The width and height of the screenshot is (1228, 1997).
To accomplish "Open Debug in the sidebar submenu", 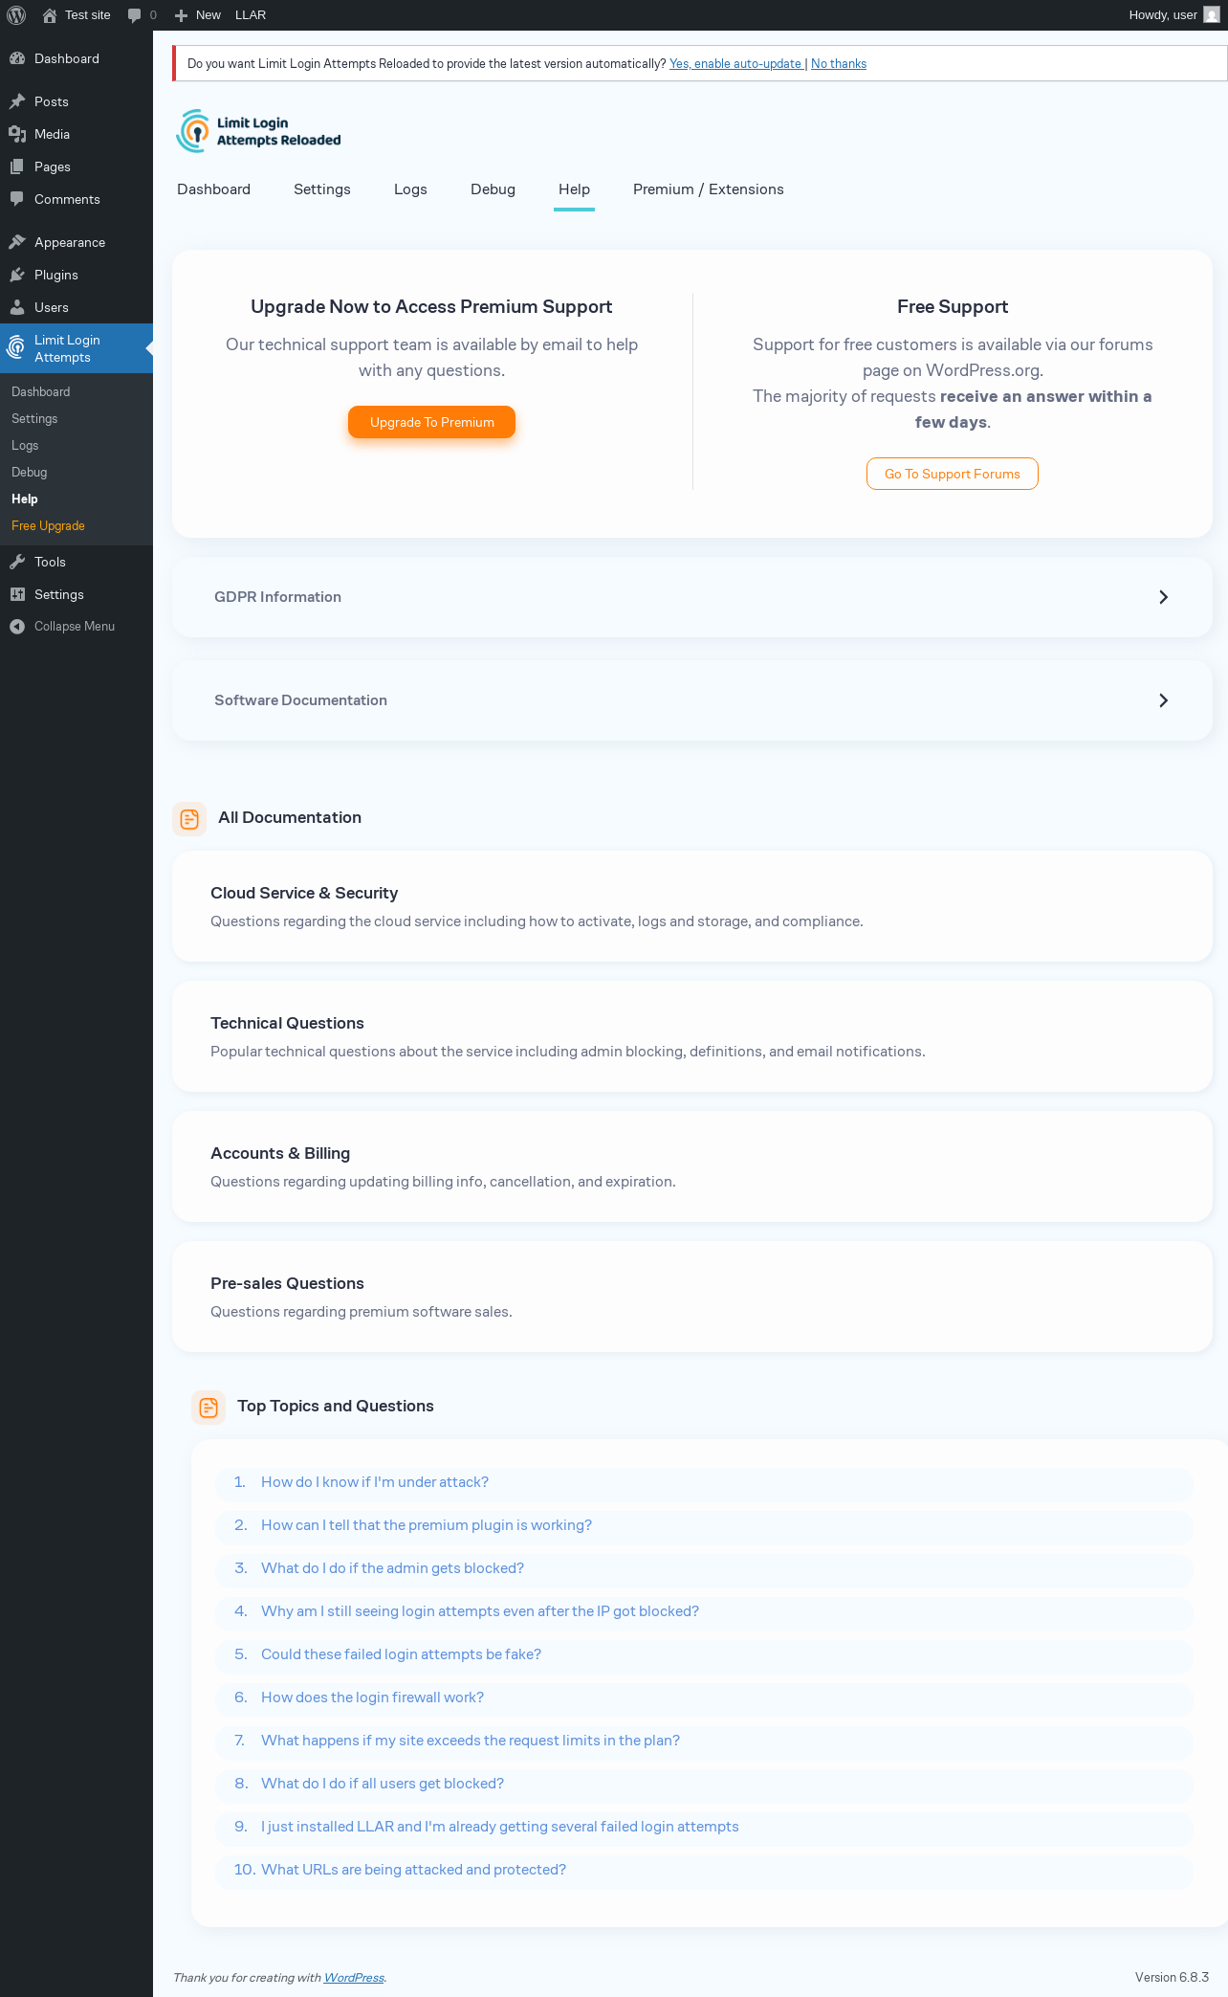I will (x=29, y=472).
